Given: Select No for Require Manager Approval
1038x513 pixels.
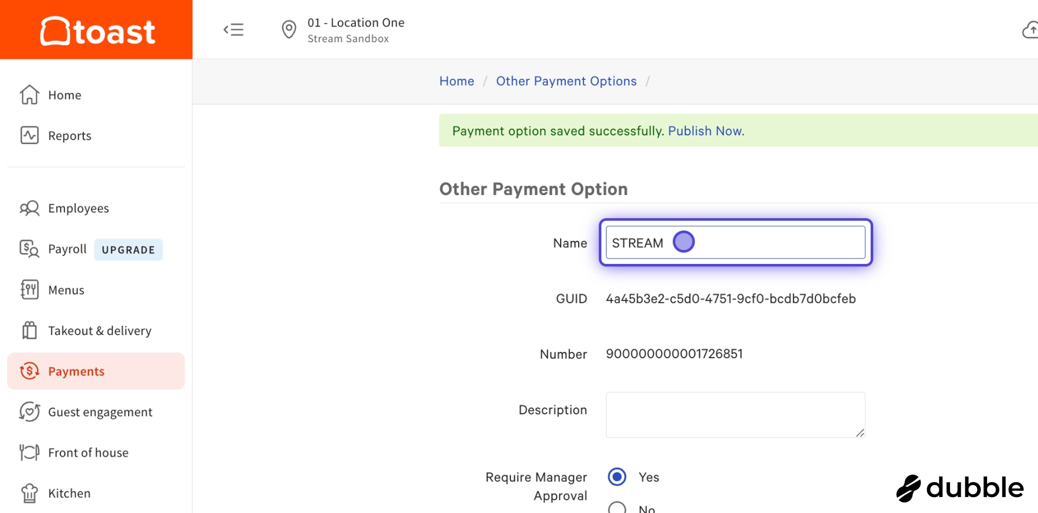Looking at the screenshot, I should (x=617, y=508).
